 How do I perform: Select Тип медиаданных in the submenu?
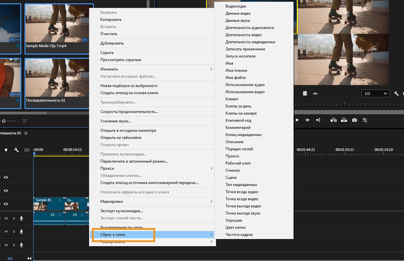pos(241,185)
